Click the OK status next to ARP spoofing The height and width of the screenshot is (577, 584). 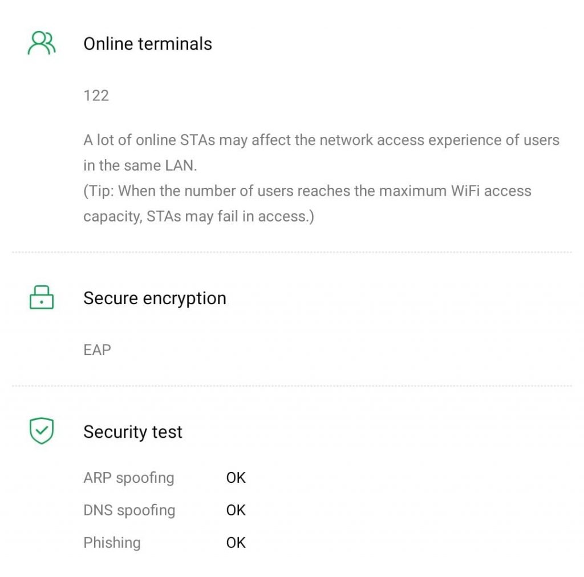click(236, 478)
